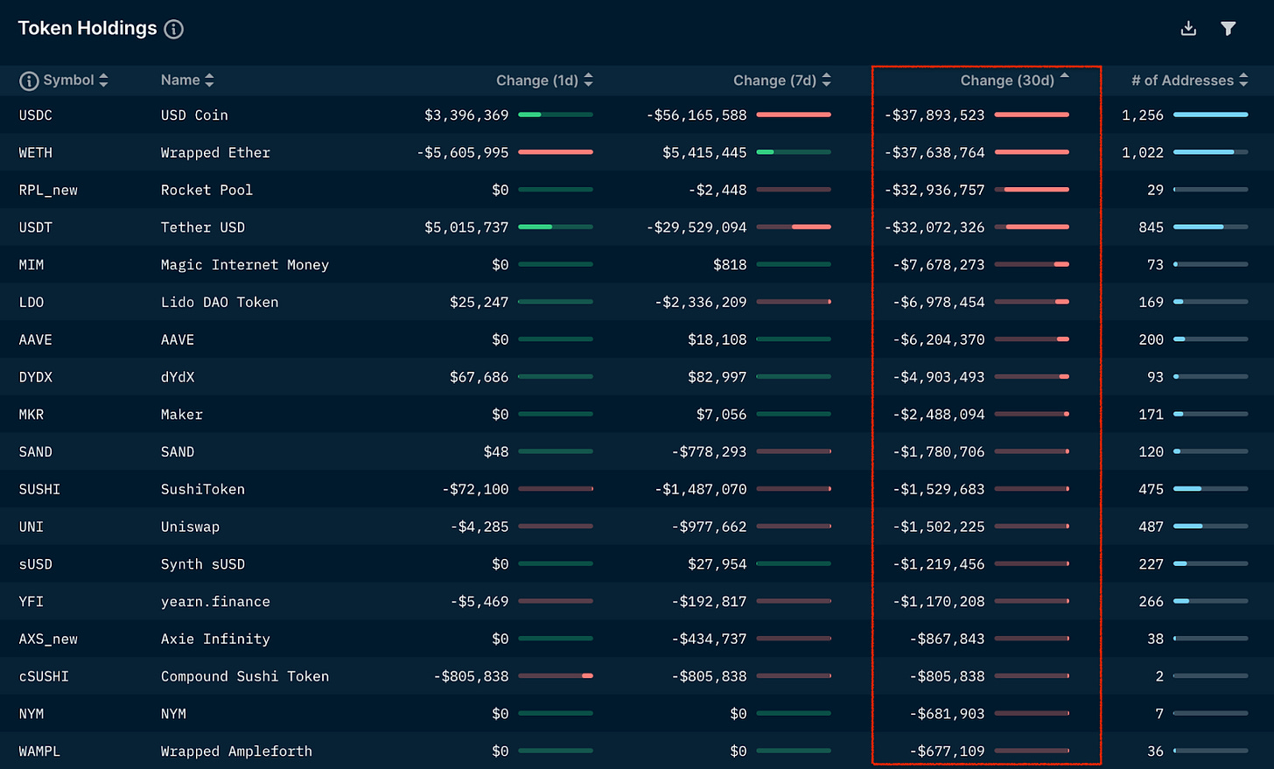
Task: Select the LDO symbol cell
Action: point(31,303)
